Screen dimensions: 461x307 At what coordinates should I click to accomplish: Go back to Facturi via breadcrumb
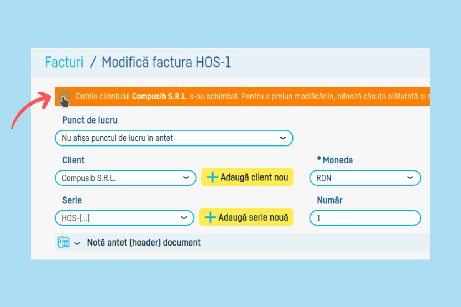64,62
